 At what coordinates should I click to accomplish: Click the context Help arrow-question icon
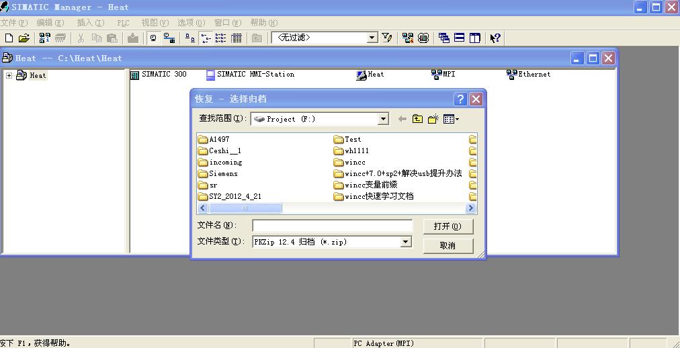[495, 38]
